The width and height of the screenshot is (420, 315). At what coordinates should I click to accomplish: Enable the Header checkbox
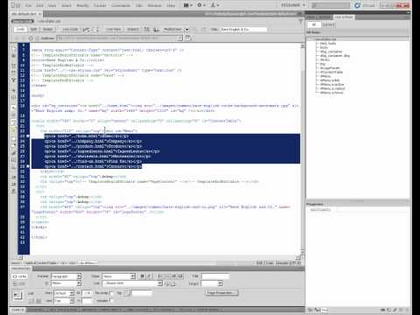(110, 300)
